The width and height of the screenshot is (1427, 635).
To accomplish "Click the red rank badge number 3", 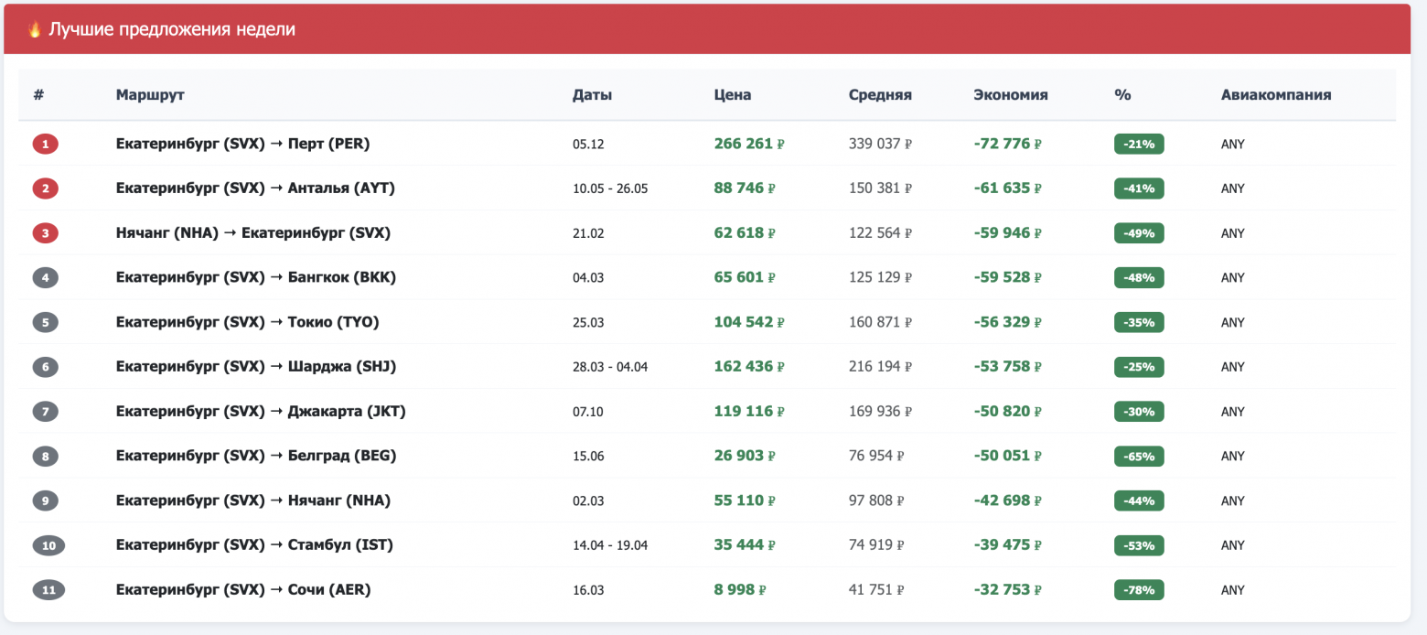I will [x=46, y=233].
